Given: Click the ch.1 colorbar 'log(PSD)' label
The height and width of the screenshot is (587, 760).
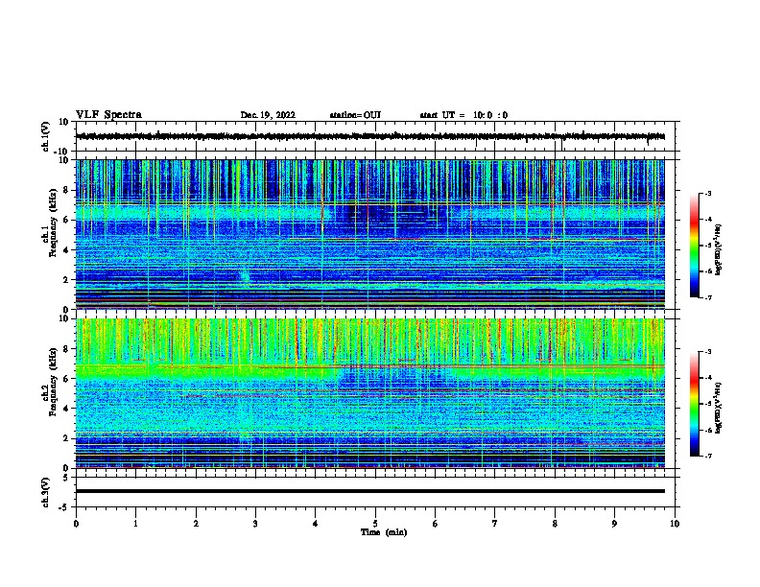Looking at the screenshot, I should click(x=719, y=249).
